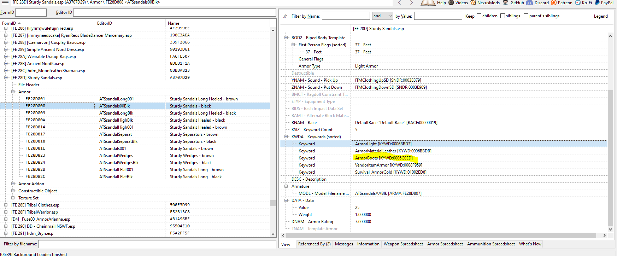Open the What's New tab
Image resolution: width=617 pixels, height=256 pixels.
point(530,244)
